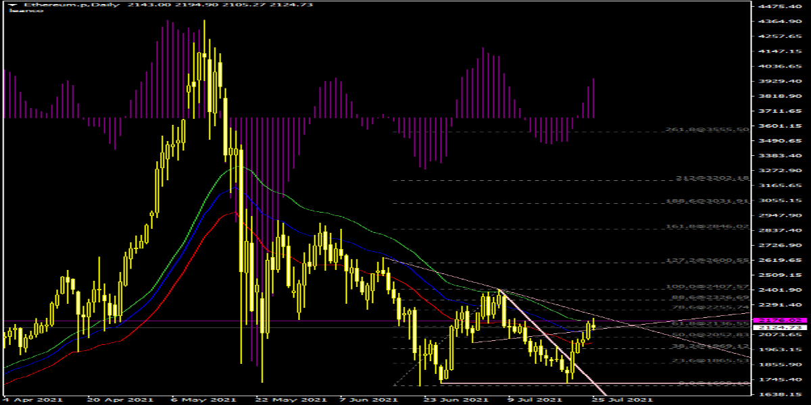Image resolution: width=811 pixels, height=405 pixels.
Task: Select the 261.8@3555.50 Fibonacci level label
Action: pos(707,130)
